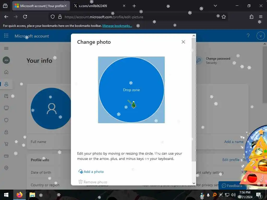The image size is (267, 200).
Task: Click Add a photo link
Action: coord(91,172)
